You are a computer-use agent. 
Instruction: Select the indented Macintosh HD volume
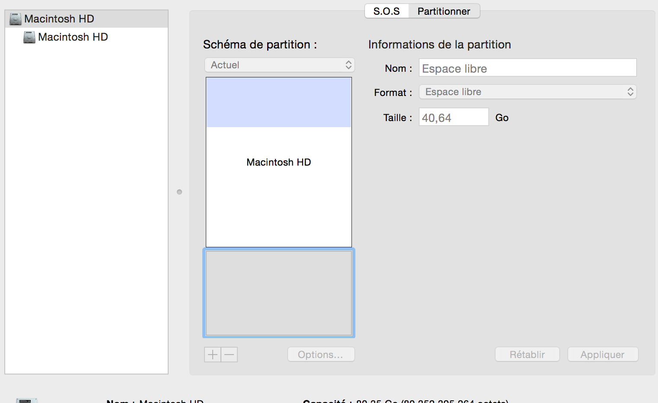click(86, 37)
